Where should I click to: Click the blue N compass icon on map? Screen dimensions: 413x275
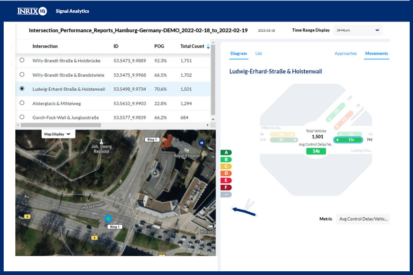(x=202, y=143)
